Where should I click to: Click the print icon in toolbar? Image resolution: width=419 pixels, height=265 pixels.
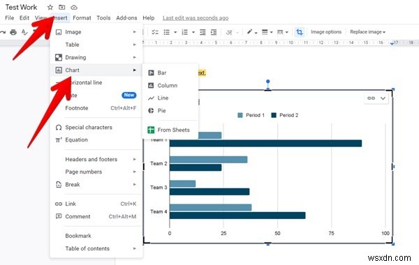tap(13, 32)
